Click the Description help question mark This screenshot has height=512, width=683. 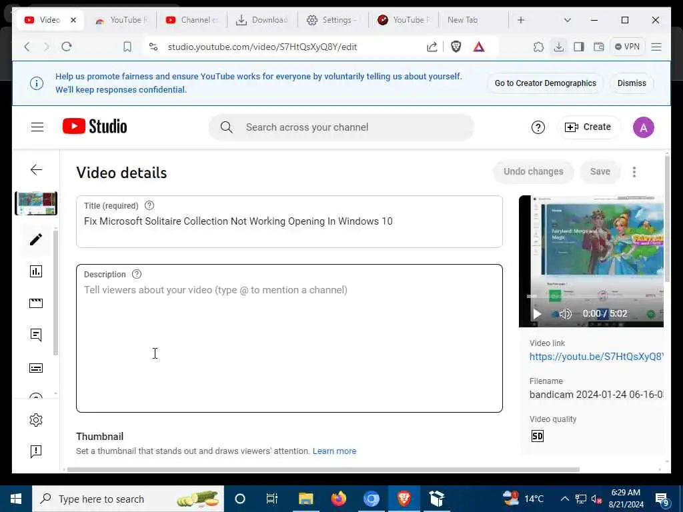pyautogui.click(x=137, y=274)
